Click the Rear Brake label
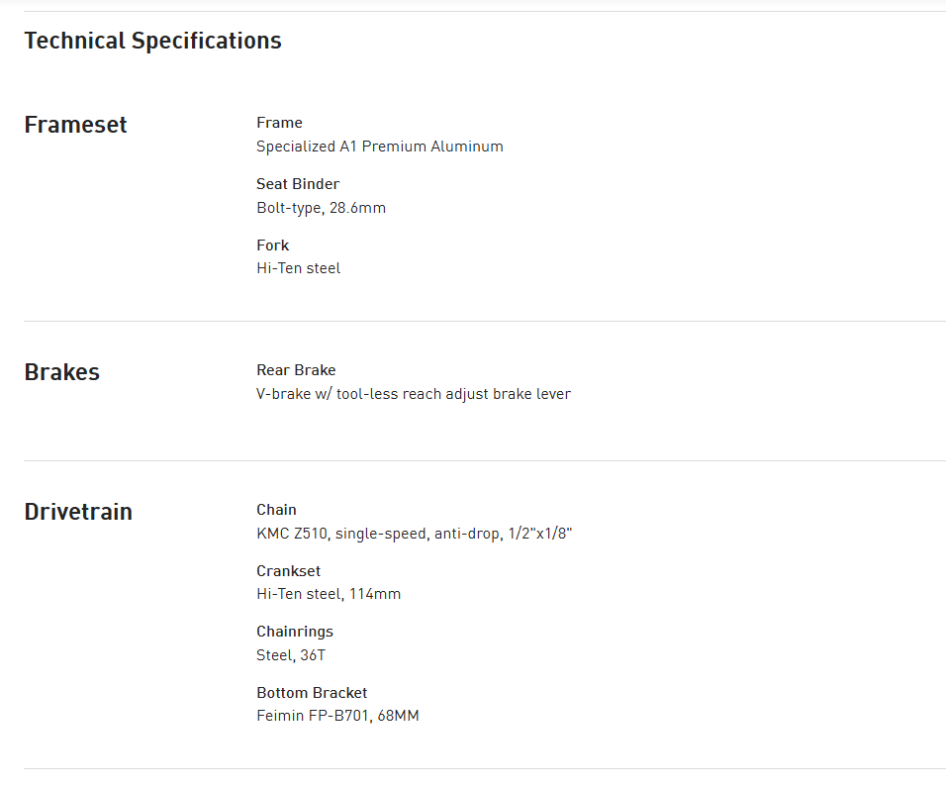 296,370
